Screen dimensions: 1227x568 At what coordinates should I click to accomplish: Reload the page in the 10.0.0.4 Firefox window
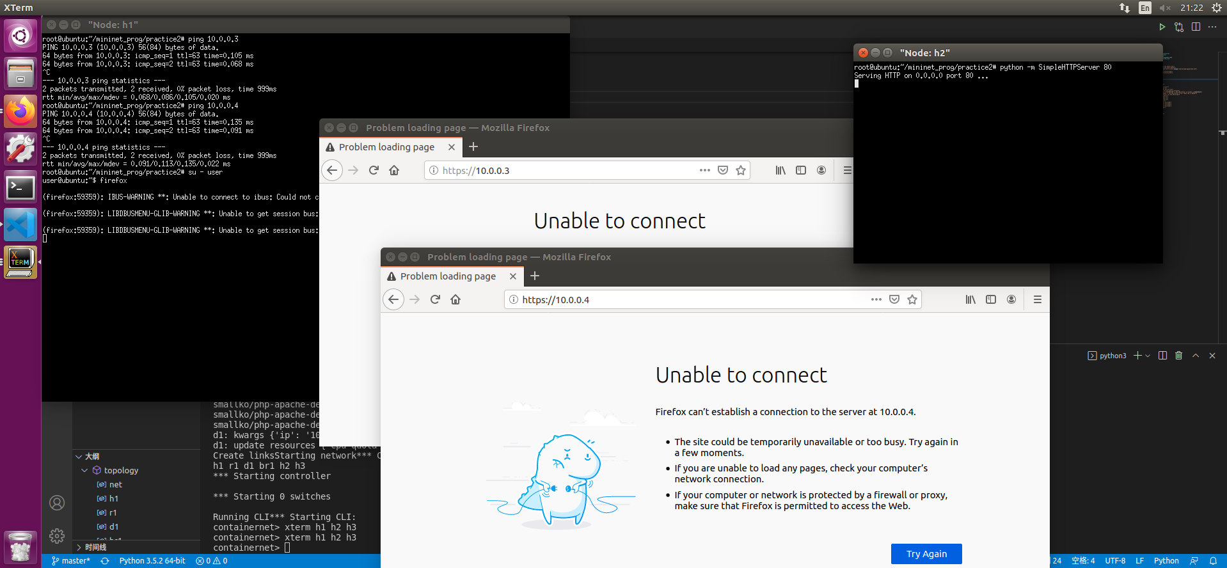coord(435,299)
